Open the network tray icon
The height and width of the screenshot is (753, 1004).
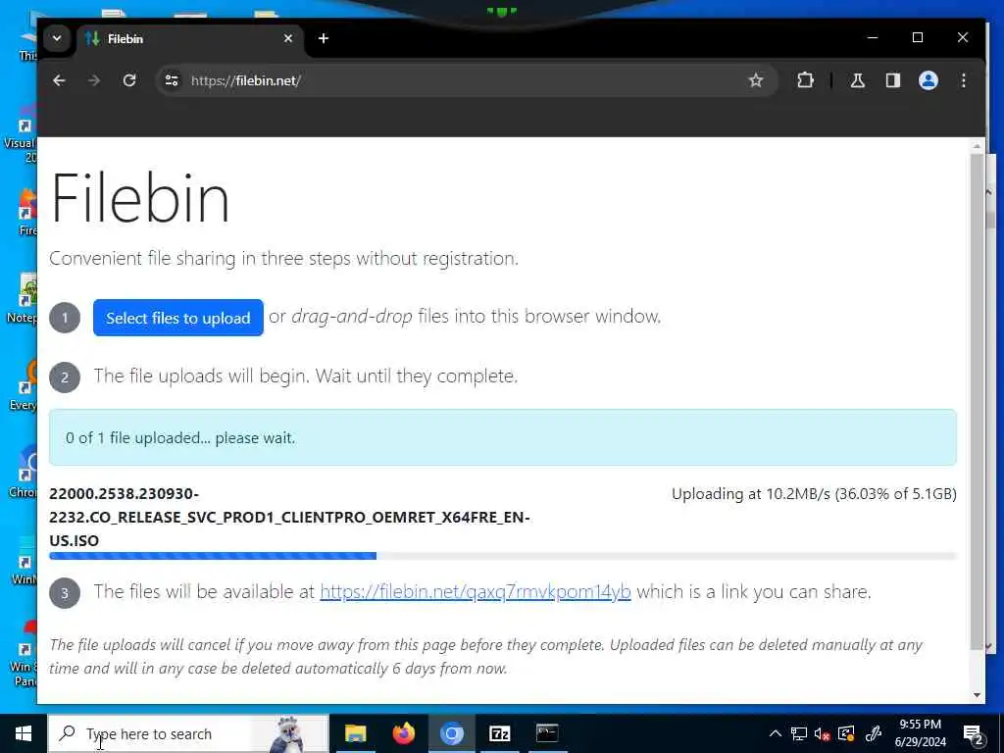pyautogui.click(x=798, y=733)
